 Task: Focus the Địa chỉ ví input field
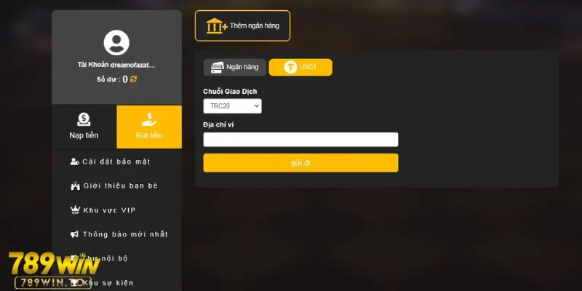pos(300,140)
